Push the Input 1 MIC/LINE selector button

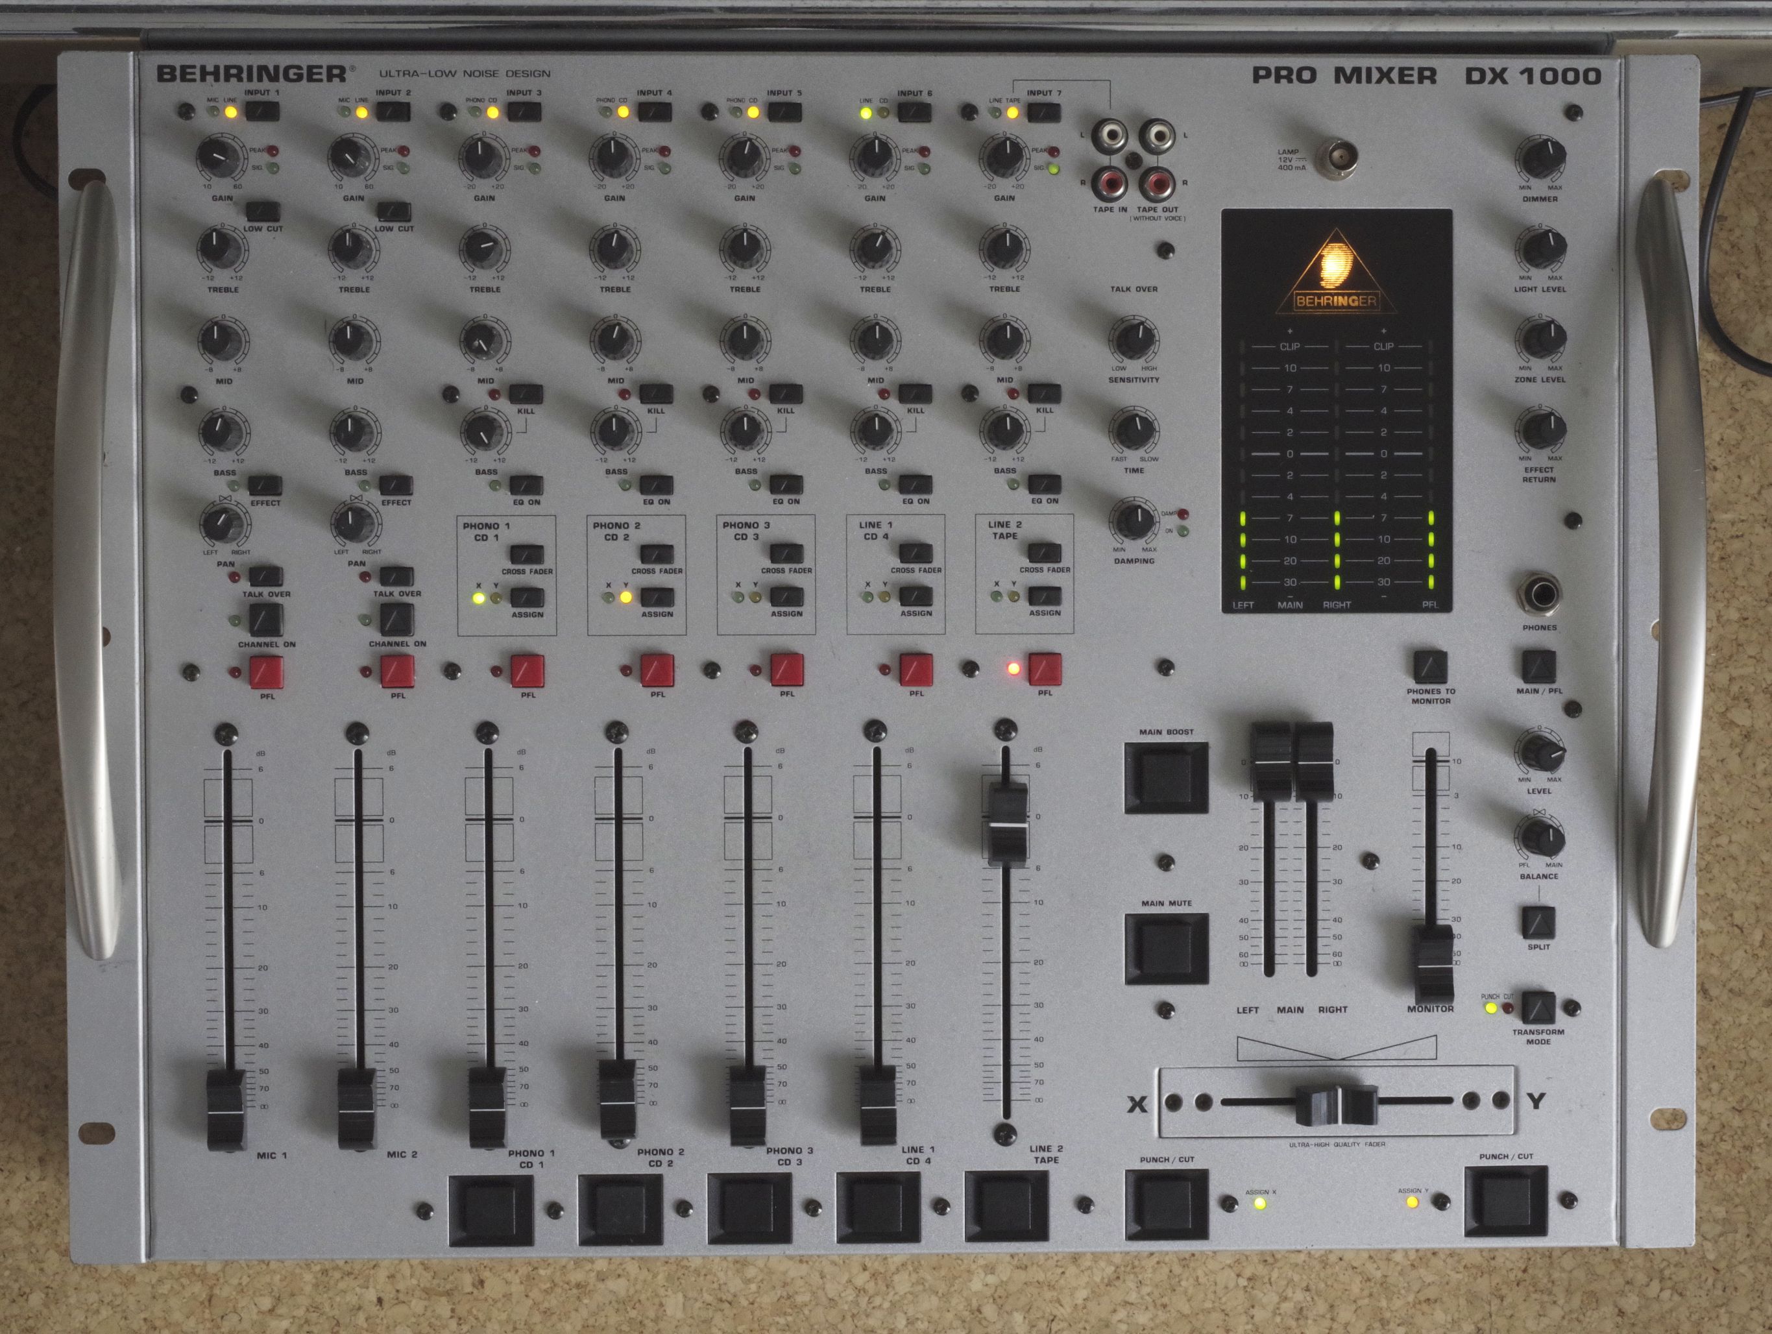[x=262, y=110]
